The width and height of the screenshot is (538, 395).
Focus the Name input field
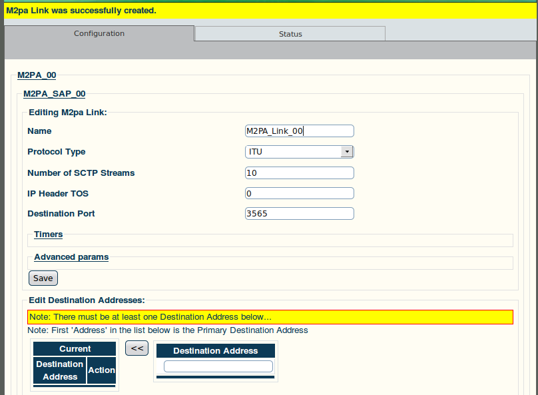(299, 131)
